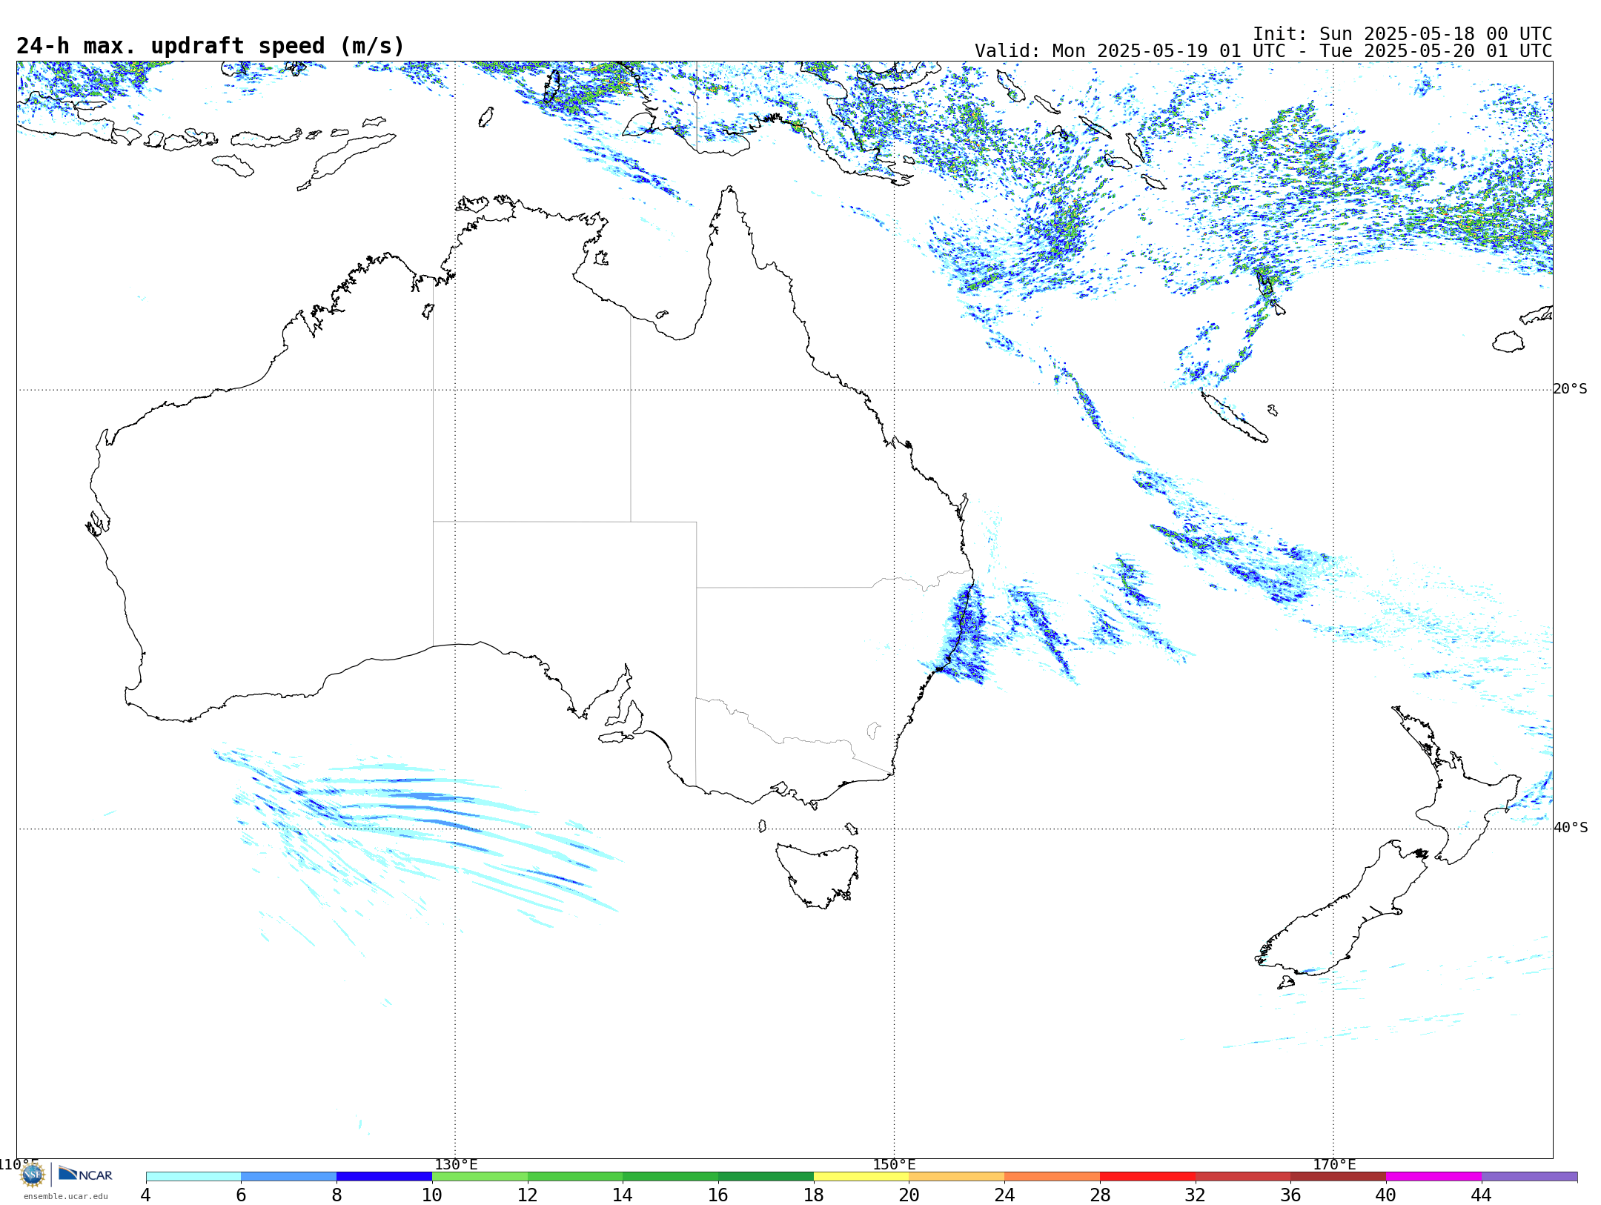The height and width of the screenshot is (1205, 1601).
Task: Click the magenta 40–44 colorbar segment
Action: (x=1433, y=1177)
